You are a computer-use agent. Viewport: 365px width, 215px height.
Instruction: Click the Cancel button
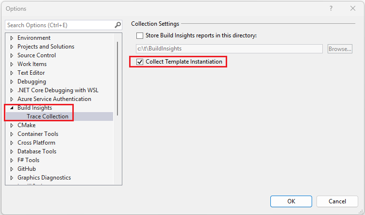pos(337,201)
